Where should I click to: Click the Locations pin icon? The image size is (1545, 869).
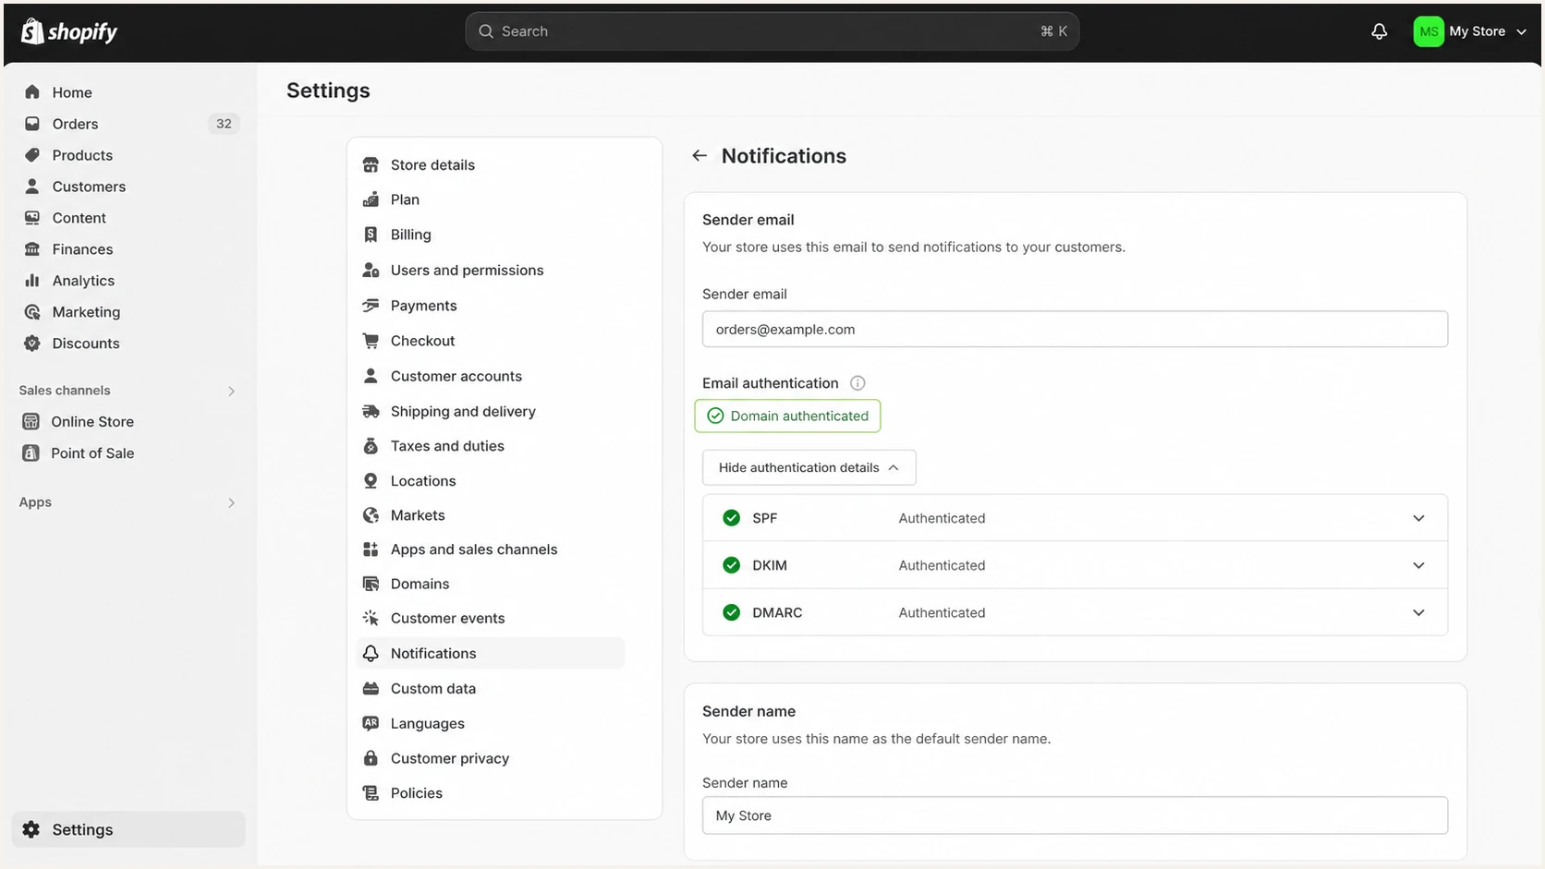[x=371, y=481]
